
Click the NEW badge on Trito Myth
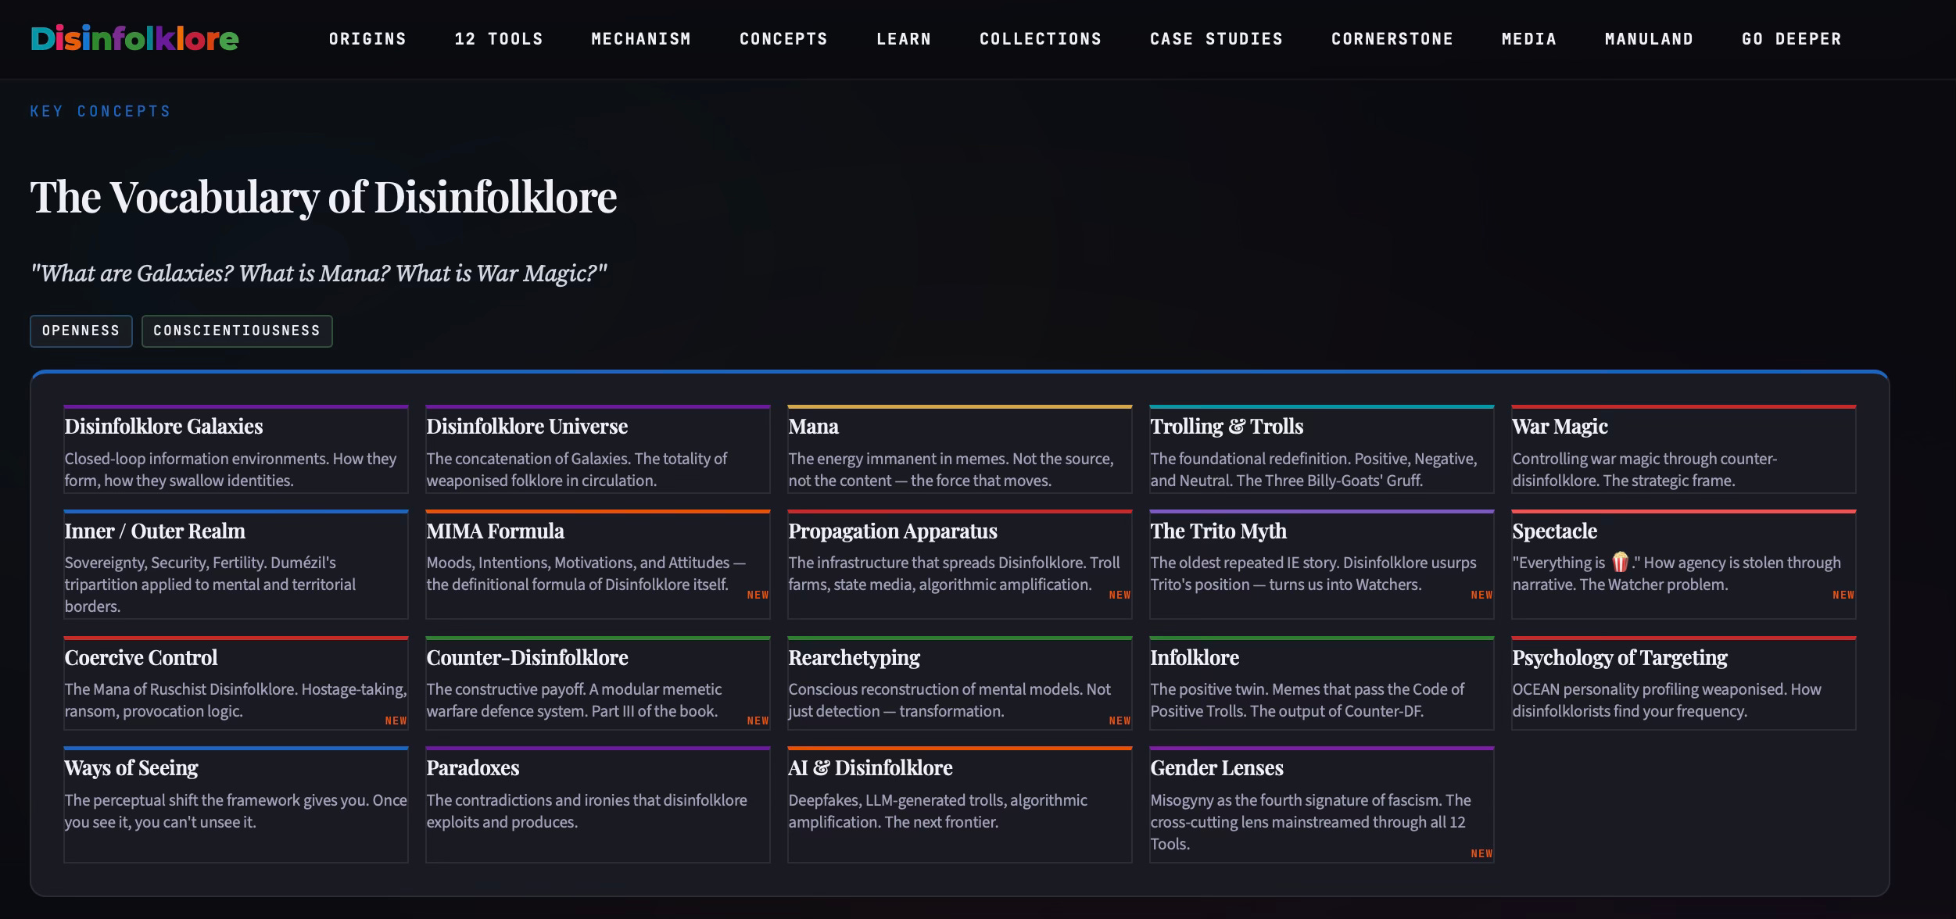[x=1481, y=595]
